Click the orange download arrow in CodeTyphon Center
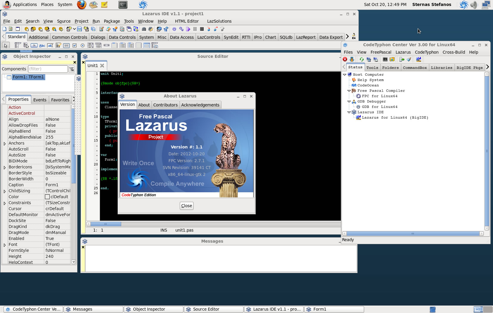The image size is (493, 313). [x=352, y=59]
